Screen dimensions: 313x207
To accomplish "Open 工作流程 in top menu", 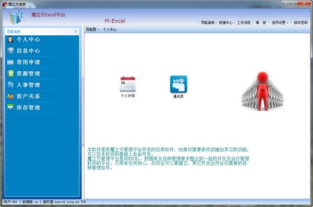I will [x=244, y=23].
